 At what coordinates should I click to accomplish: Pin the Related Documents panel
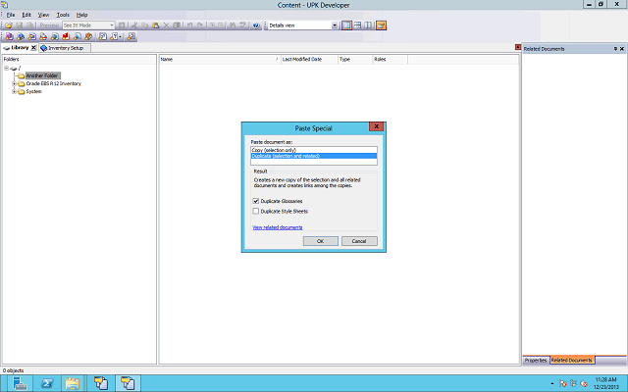(x=615, y=49)
